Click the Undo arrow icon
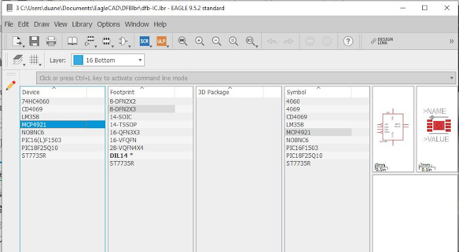 272,41
